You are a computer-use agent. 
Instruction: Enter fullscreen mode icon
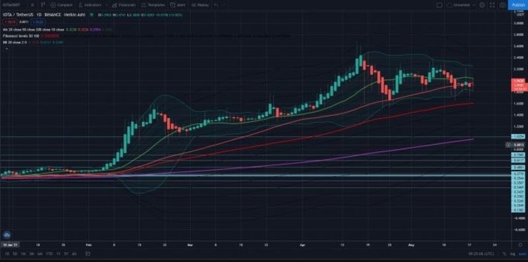[x=492, y=5]
